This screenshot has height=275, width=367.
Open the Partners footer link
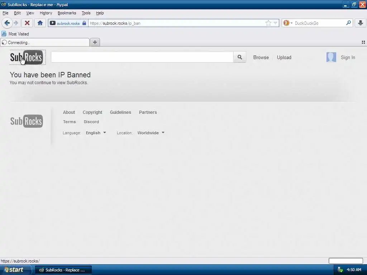[x=148, y=112]
